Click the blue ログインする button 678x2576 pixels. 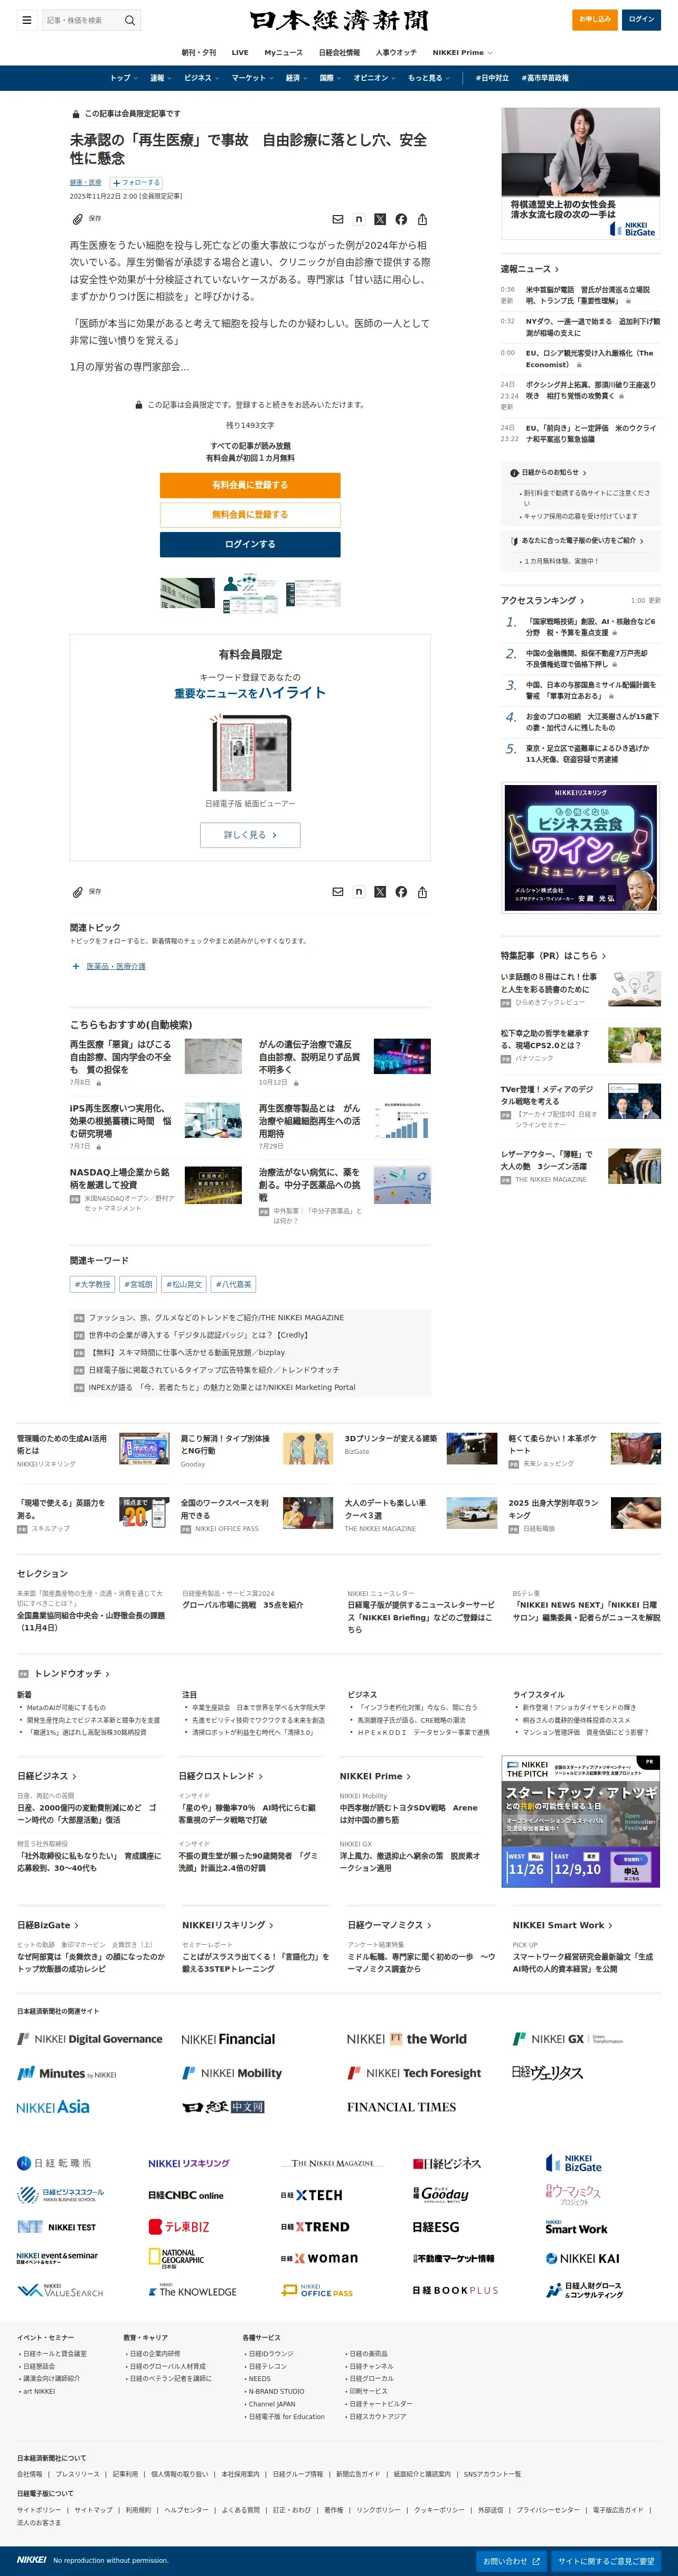(250, 544)
